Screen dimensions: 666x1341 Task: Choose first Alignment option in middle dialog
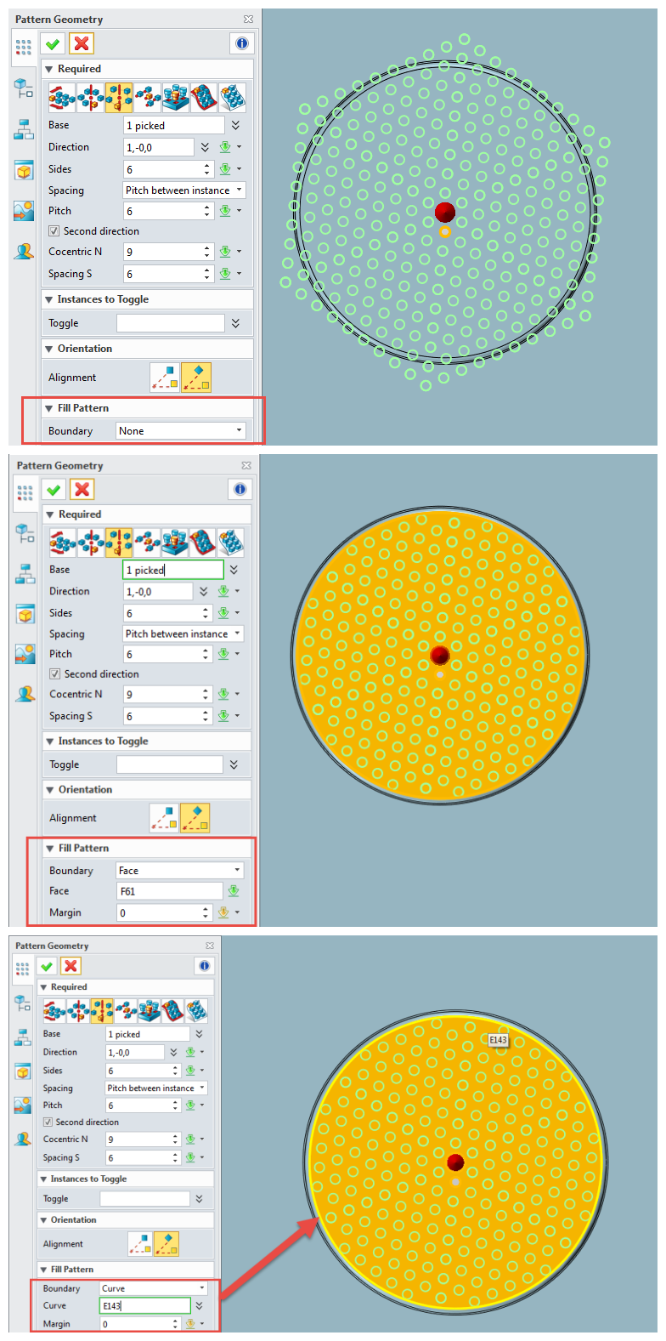tap(164, 818)
